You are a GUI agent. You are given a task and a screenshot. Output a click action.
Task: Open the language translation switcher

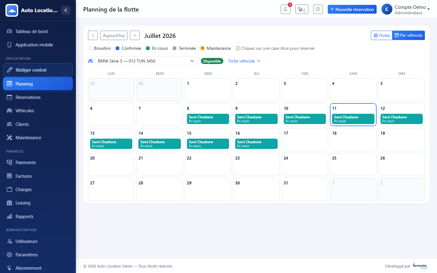(302, 9)
